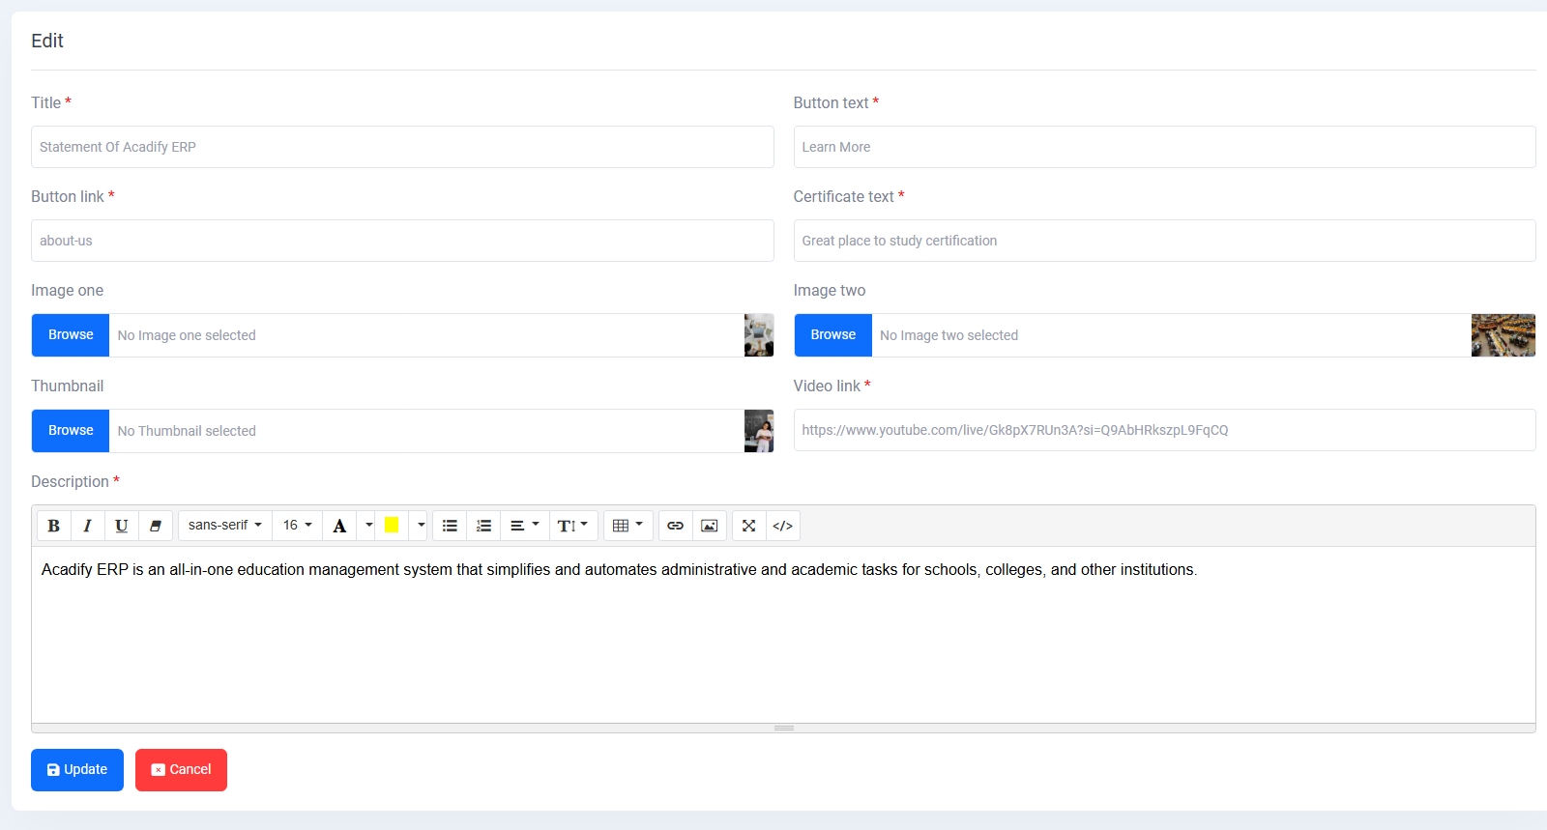Click the 'No Thumbnail selected' file field
1547x830 pixels.
click(426, 431)
